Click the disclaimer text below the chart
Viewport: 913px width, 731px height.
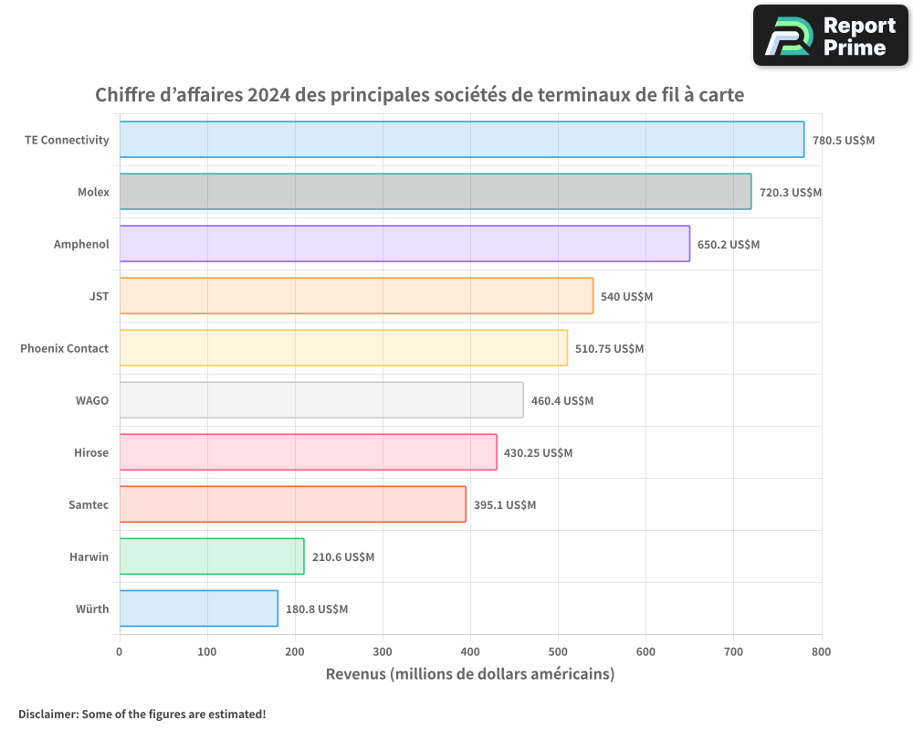(x=142, y=714)
